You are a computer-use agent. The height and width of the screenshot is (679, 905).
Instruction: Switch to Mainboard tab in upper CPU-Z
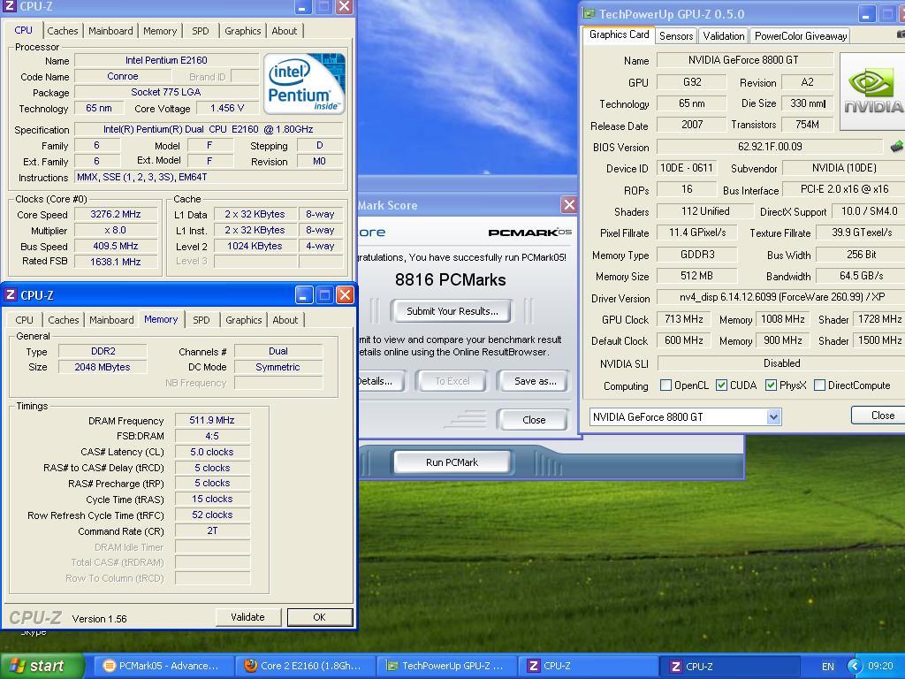click(110, 31)
